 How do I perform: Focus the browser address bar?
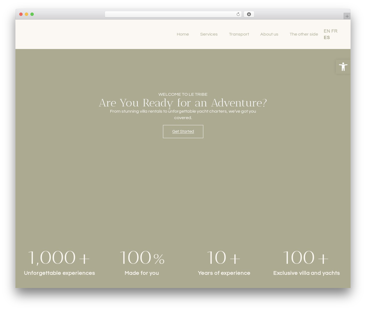[x=173, y=14]
